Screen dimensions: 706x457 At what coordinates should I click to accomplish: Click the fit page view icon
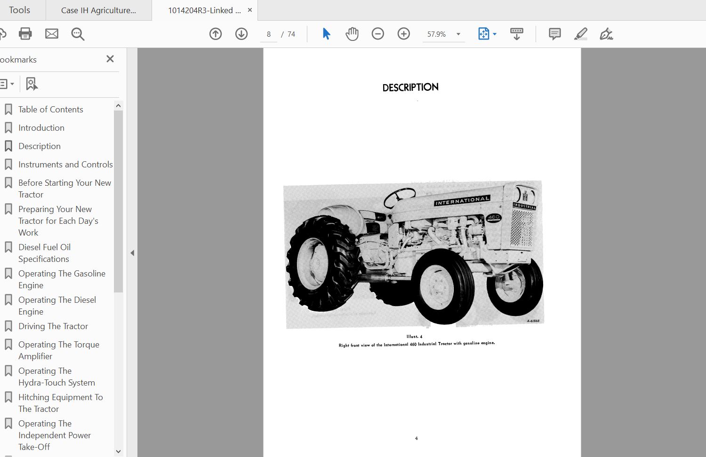click(x=483, y=34)
